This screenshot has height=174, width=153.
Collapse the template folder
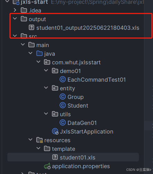coord(38,148)
